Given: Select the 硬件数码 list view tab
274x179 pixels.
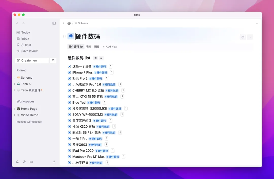Looking at the screenshot, I should coord(76,47).
